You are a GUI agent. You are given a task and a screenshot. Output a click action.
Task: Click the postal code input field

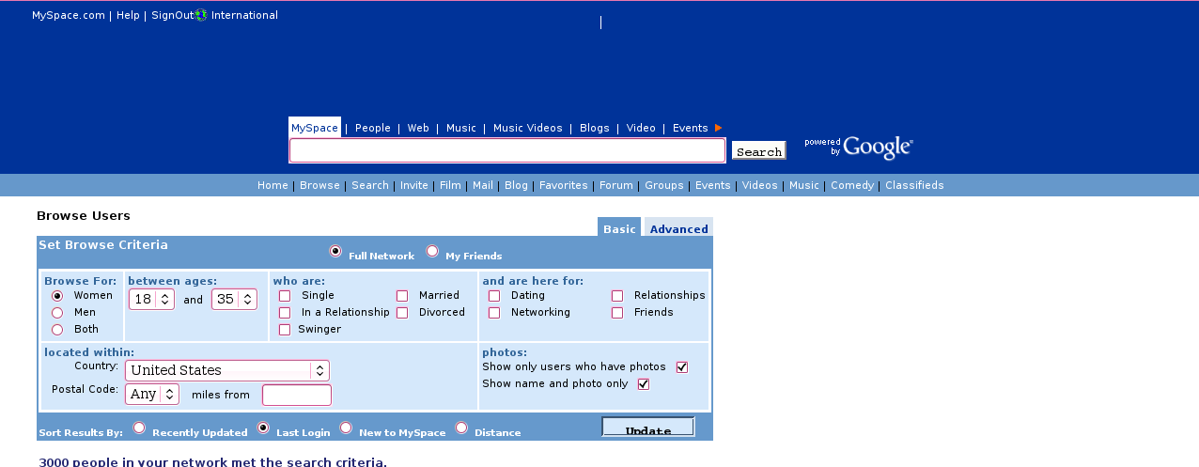tap(297, 395)
